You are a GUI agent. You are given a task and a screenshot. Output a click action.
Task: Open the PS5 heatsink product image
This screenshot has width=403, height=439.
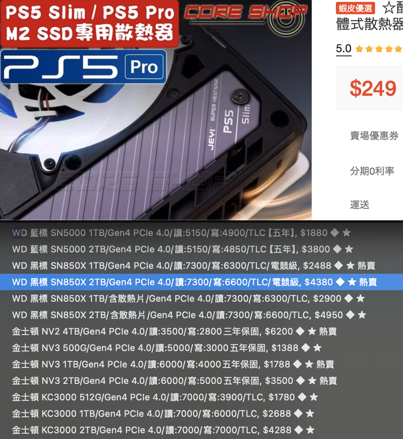(156, 109)
